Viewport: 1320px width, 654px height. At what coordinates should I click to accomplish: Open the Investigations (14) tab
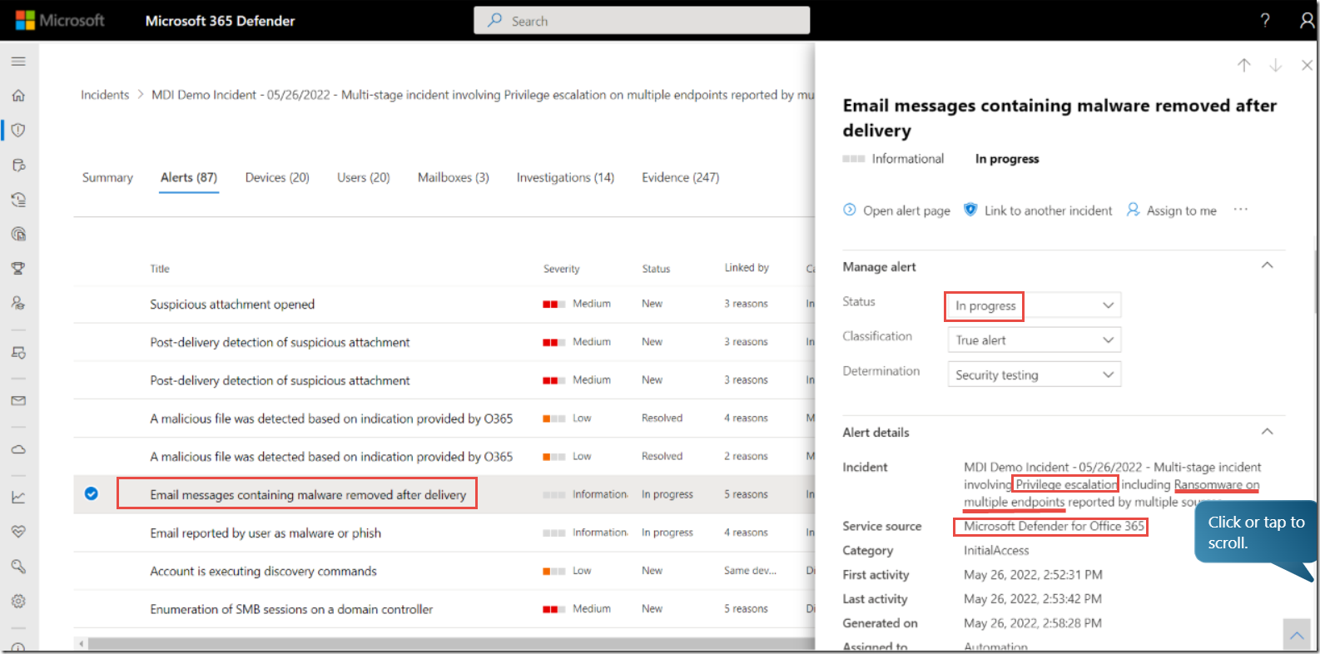point(565,177)
